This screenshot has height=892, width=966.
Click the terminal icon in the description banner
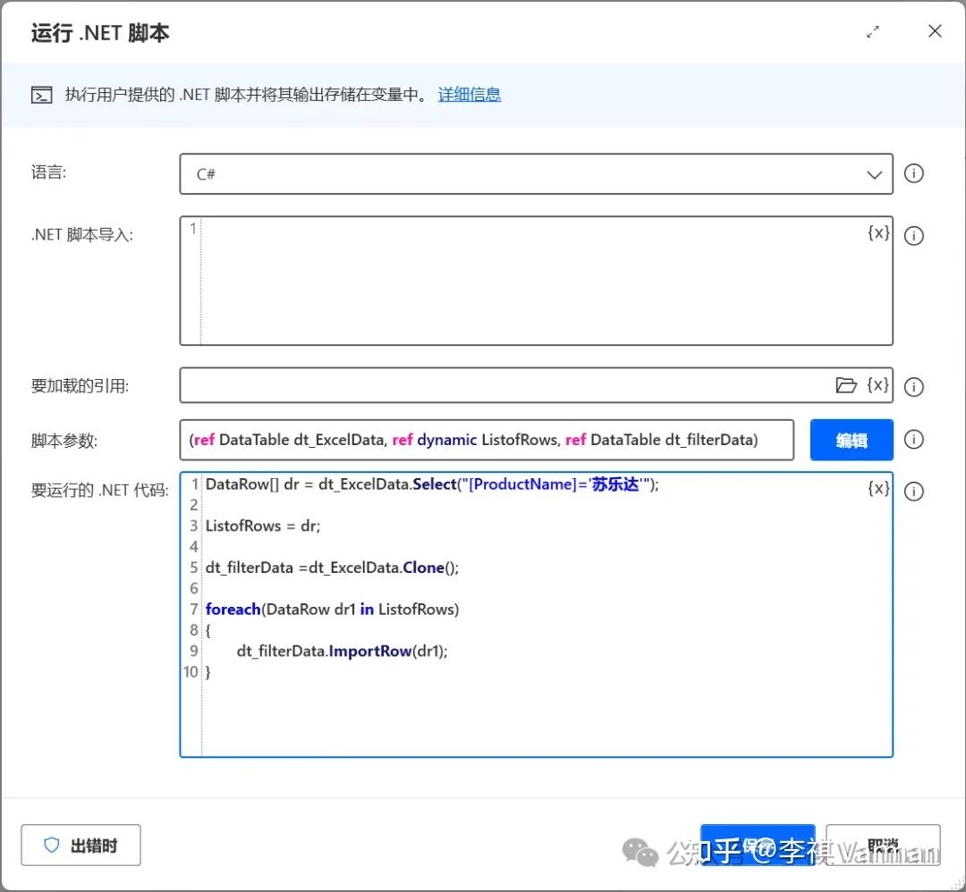coord(40,95)
